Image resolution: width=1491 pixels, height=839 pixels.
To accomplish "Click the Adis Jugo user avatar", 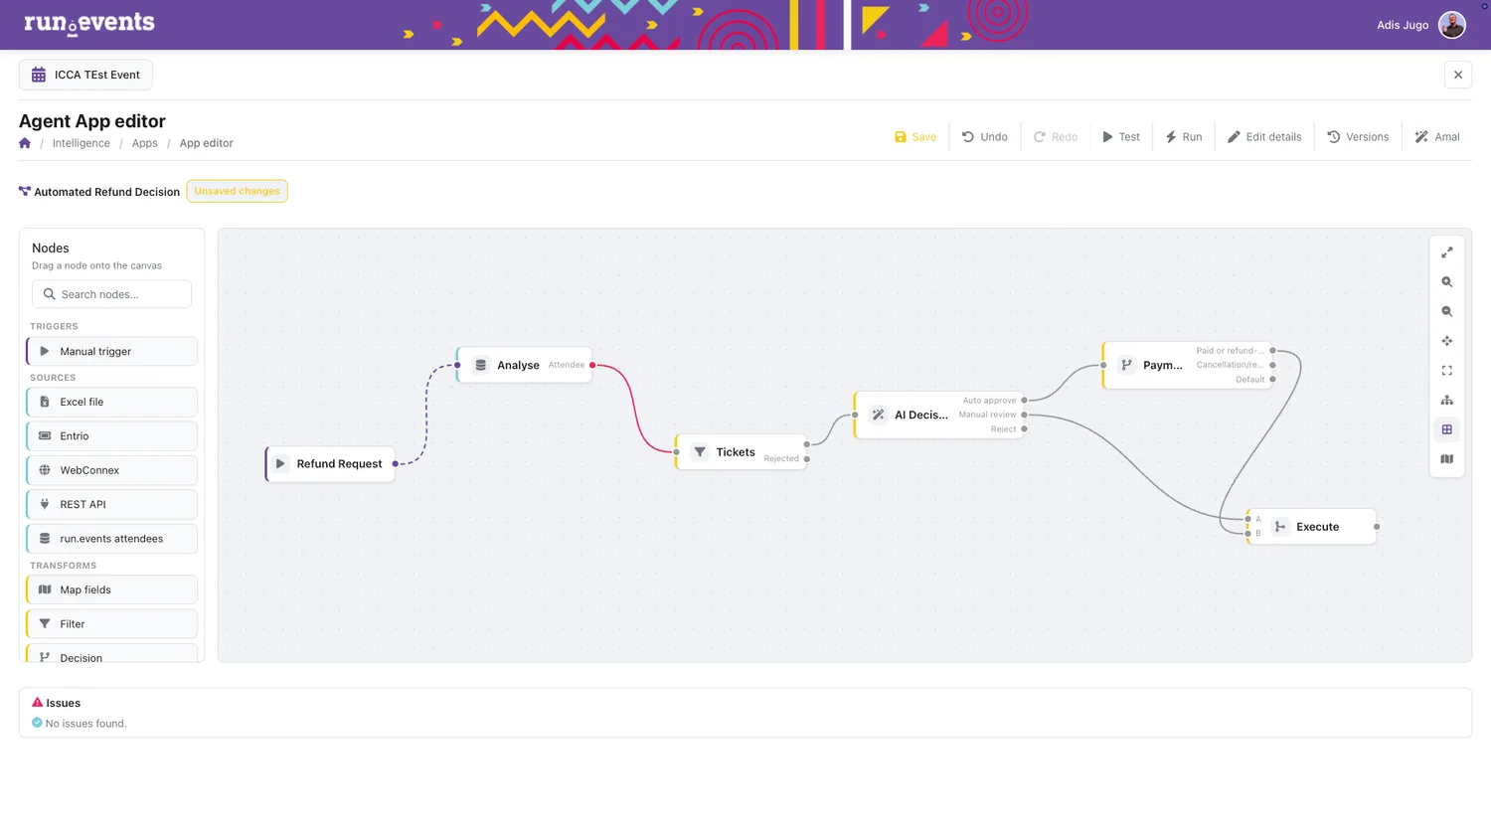I will [x=1452, y=25].
